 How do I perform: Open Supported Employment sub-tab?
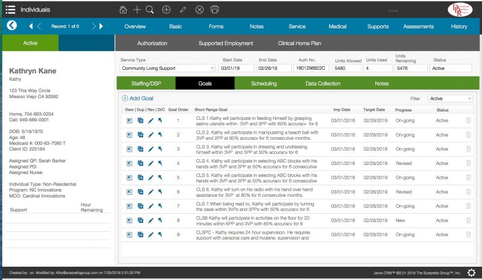tap(225, 43)
